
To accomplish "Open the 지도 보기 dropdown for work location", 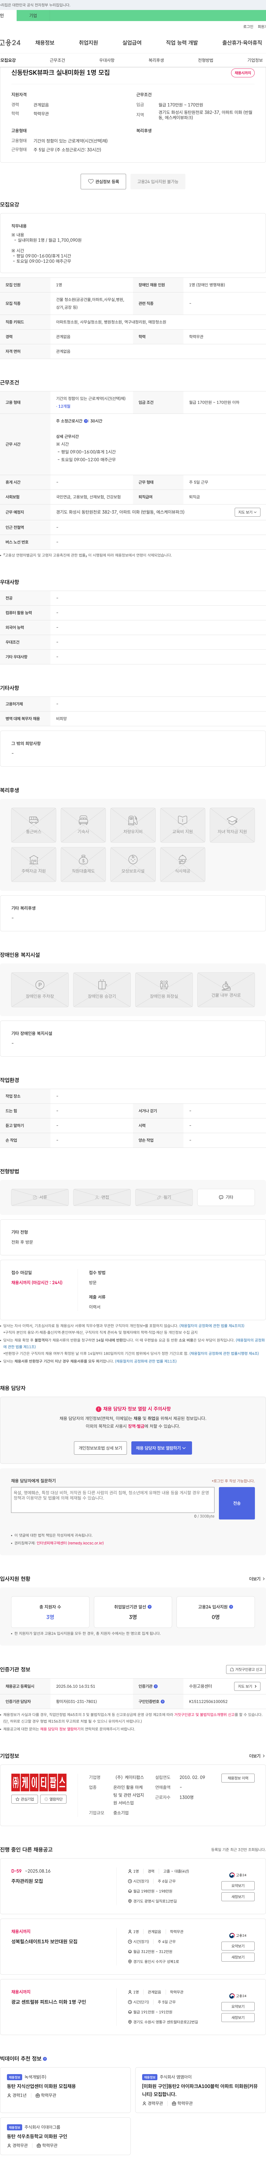I will [x=247, y=512].
